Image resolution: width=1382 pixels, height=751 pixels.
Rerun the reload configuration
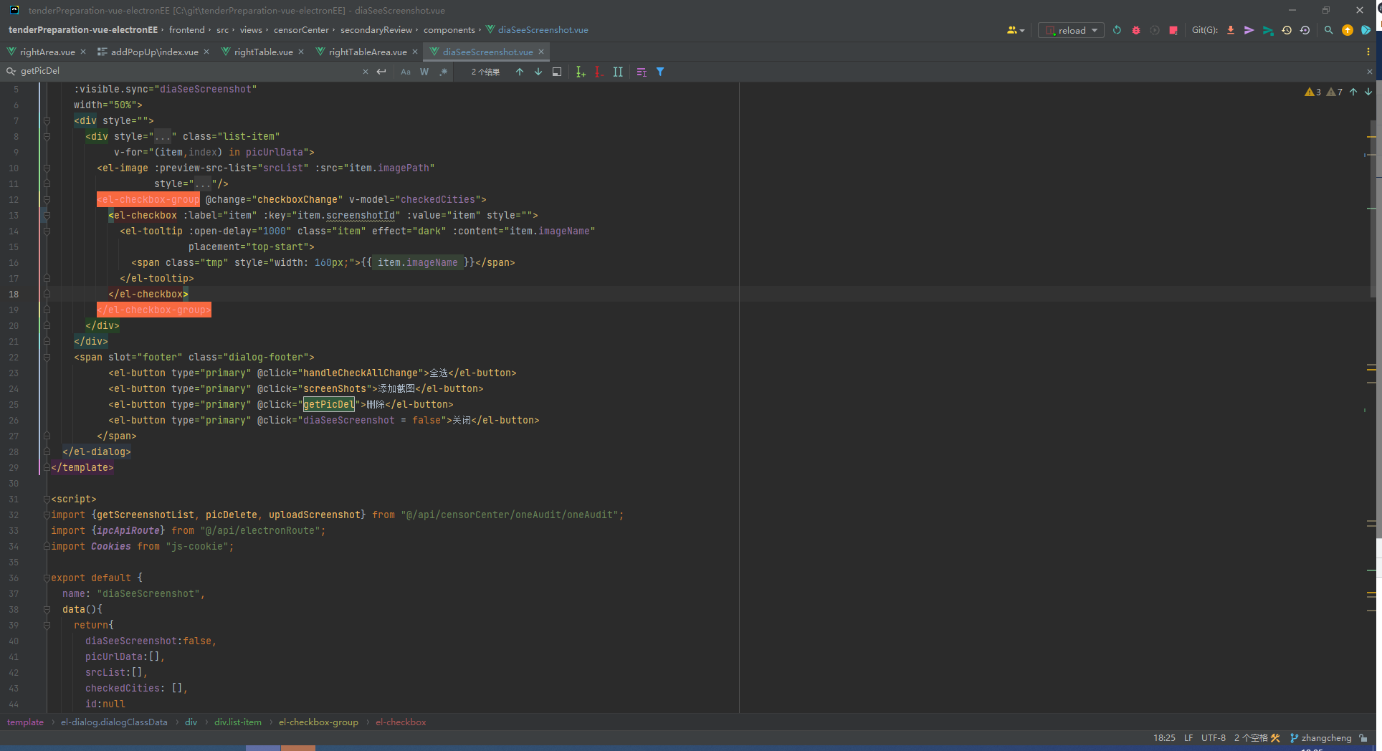(1117, 30)
